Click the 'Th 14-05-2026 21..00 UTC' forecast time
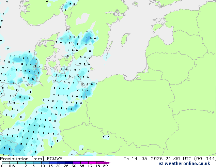 (158, 159)
